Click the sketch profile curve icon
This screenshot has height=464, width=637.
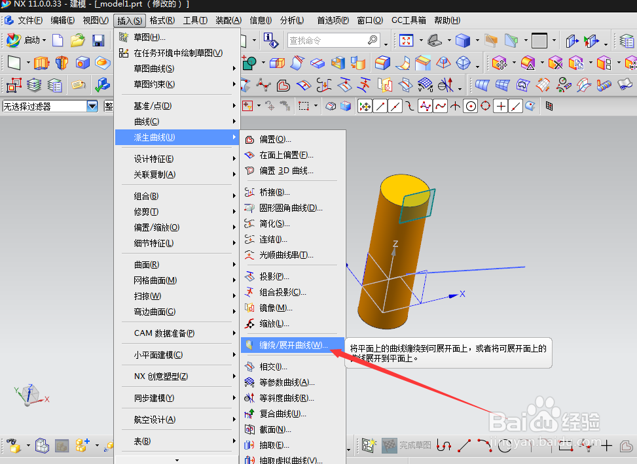point(444,445)
